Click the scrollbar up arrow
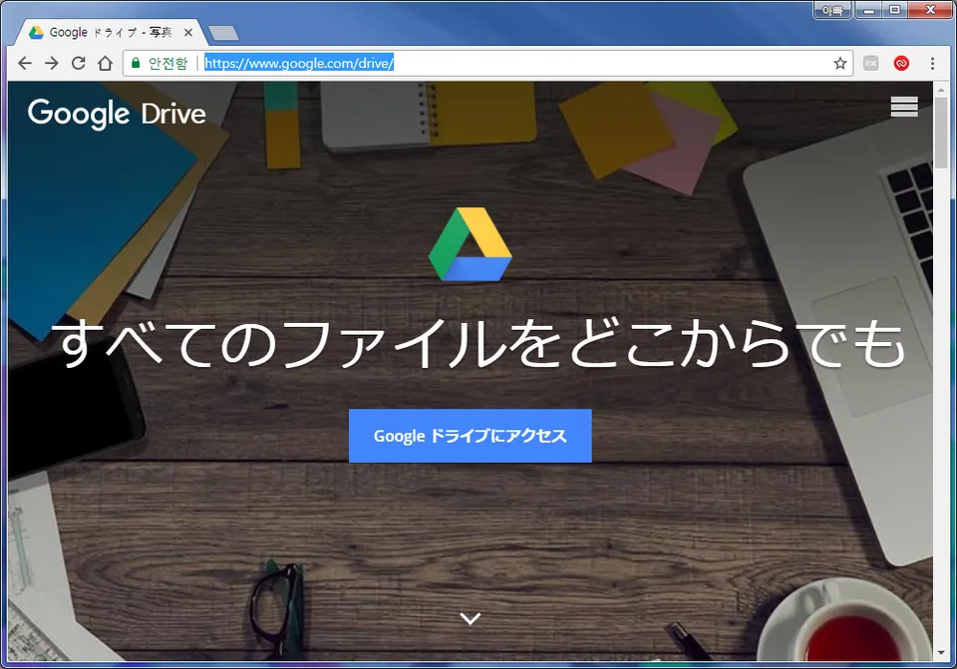The image size is (957, 669). coord(940,90)
